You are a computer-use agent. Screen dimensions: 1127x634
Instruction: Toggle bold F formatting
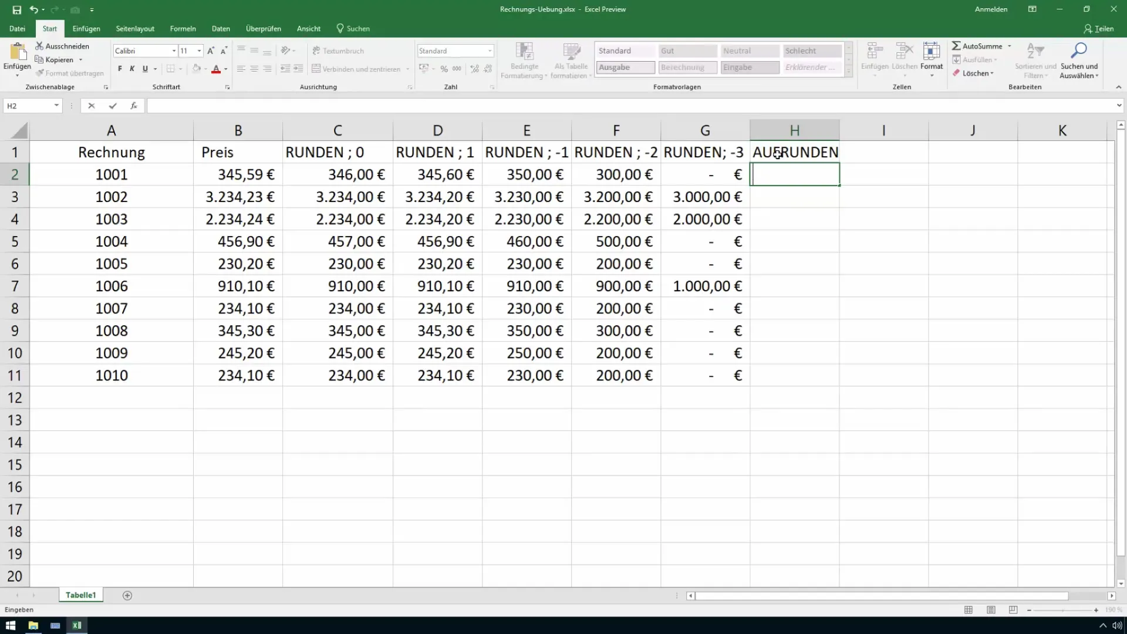click(120, 69)
